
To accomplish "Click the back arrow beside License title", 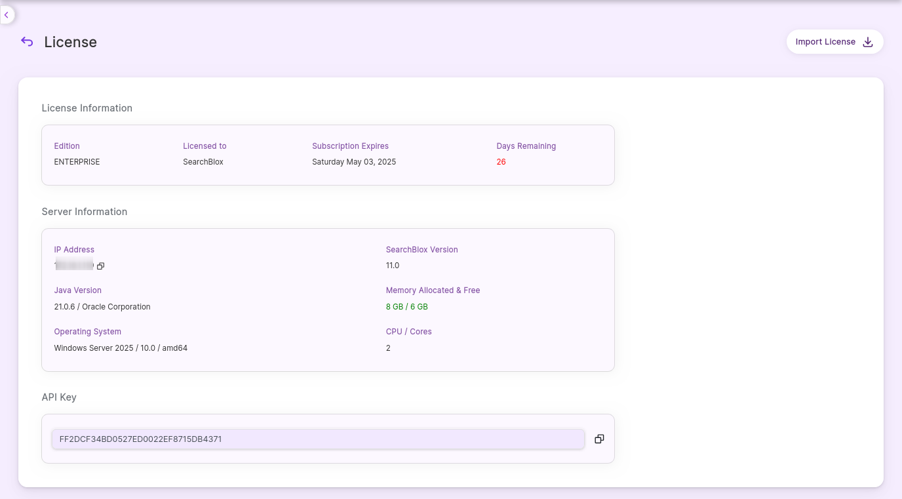I will click(27, 42).
